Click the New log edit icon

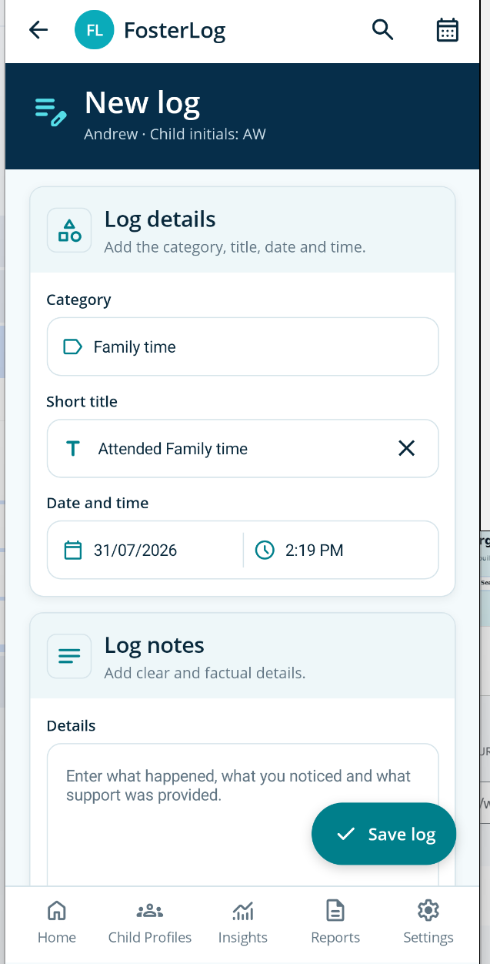(x=51, y=112)
